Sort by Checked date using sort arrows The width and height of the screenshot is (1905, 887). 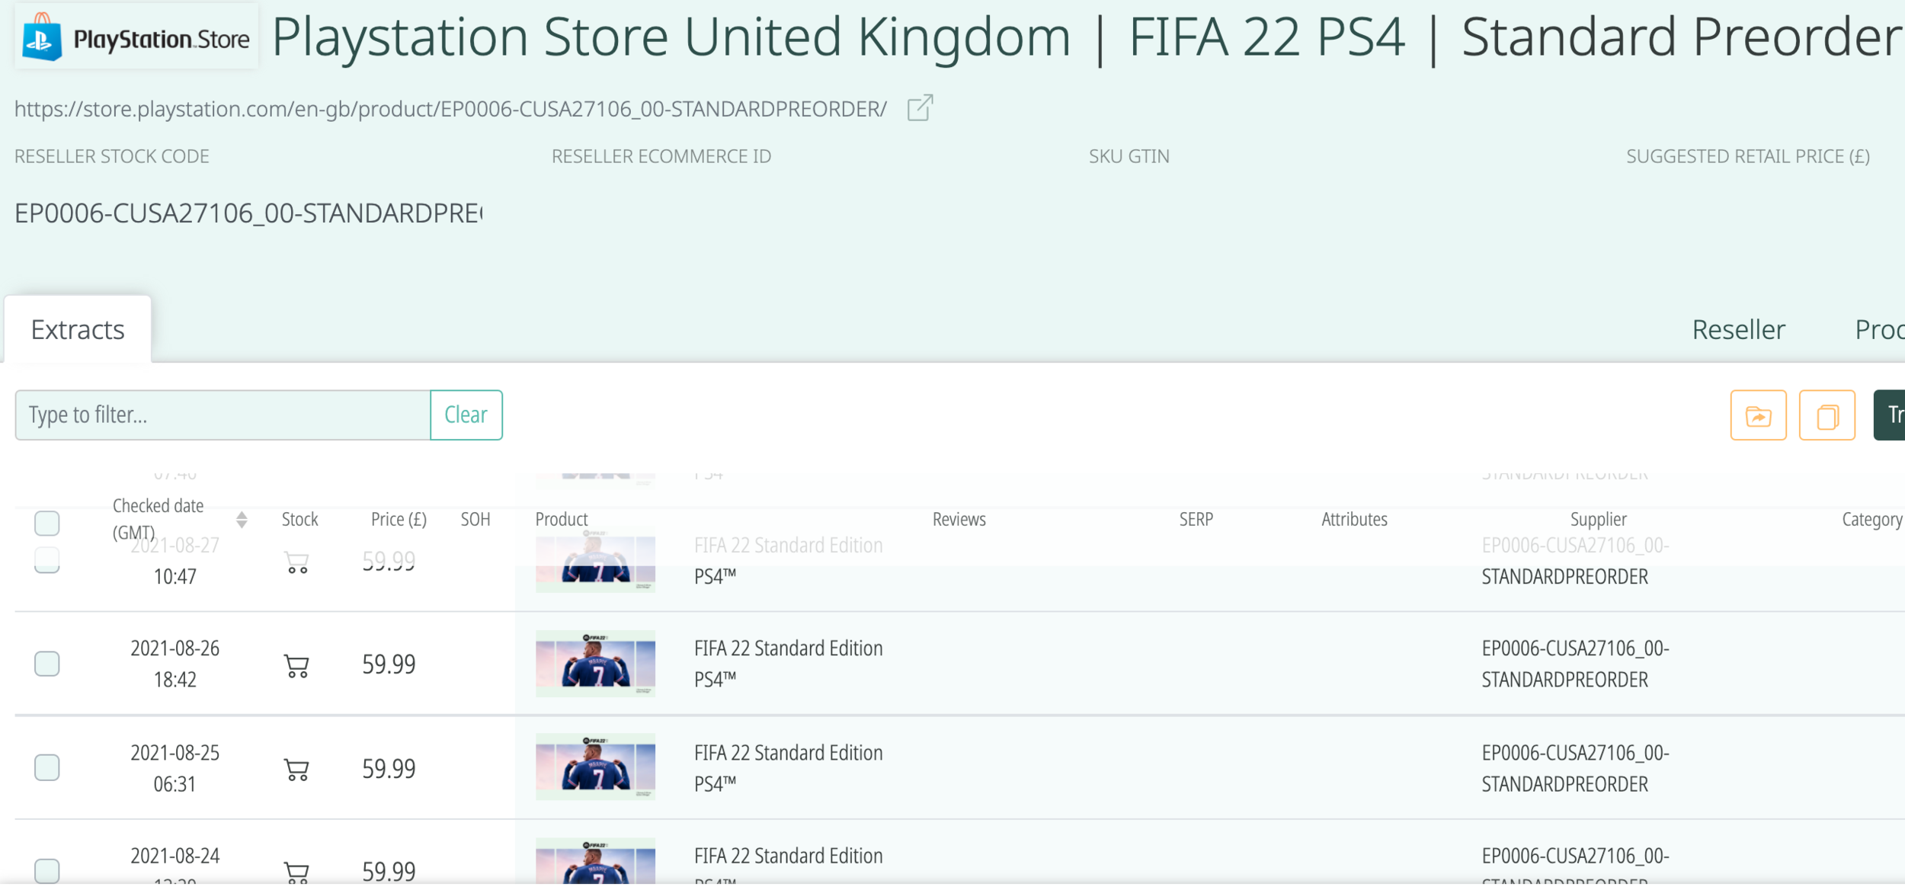(x=242, y=520)
